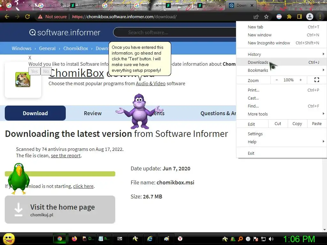Viewport: 327px width, 245px height.
Task: Switch to Chrome in the taskbar
Action: [60, 239]
